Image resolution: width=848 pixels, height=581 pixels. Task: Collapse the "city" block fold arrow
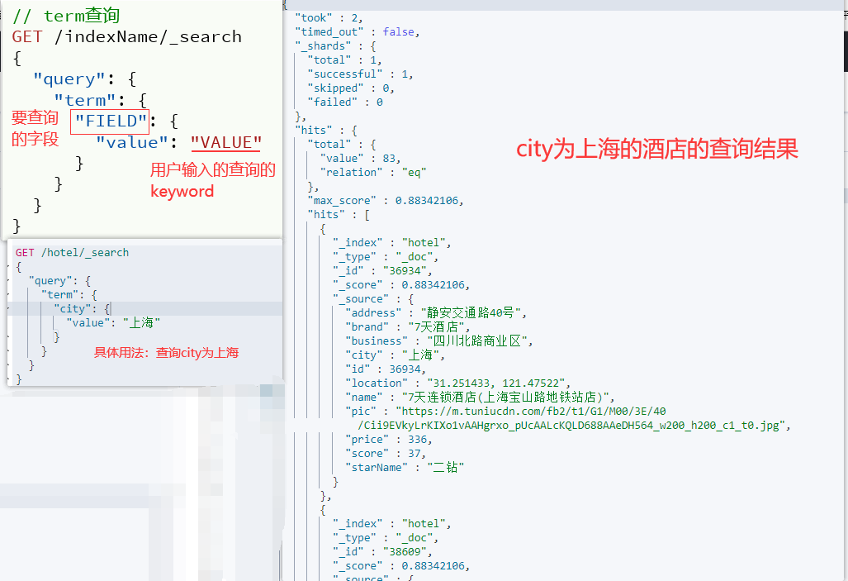tap(10, 309)
